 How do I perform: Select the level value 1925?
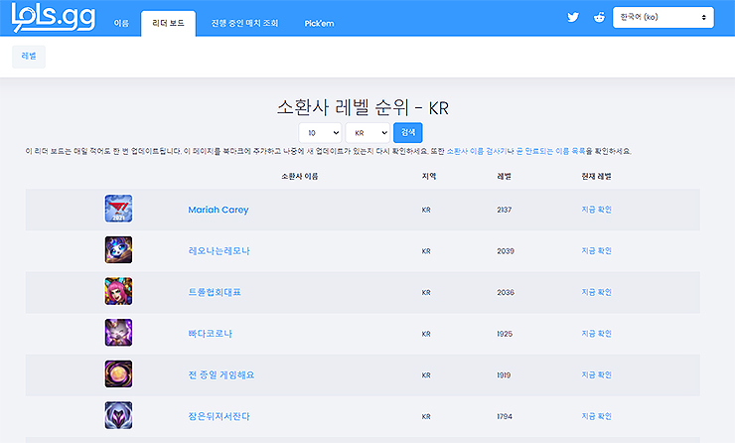[x=505, y=334]
